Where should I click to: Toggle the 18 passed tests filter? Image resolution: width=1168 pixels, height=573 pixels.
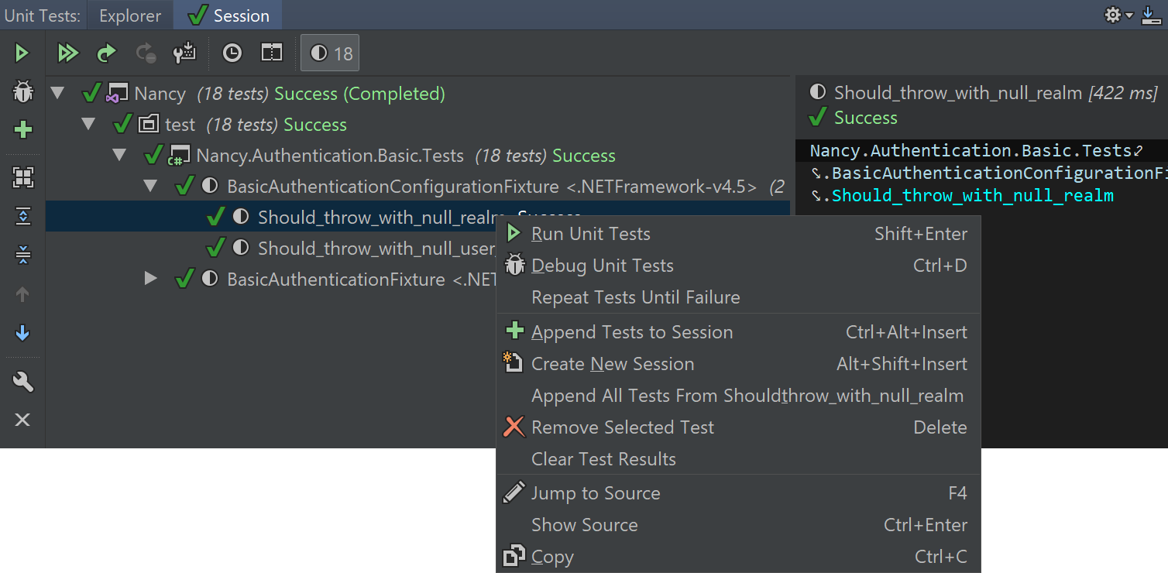[330, 53]
